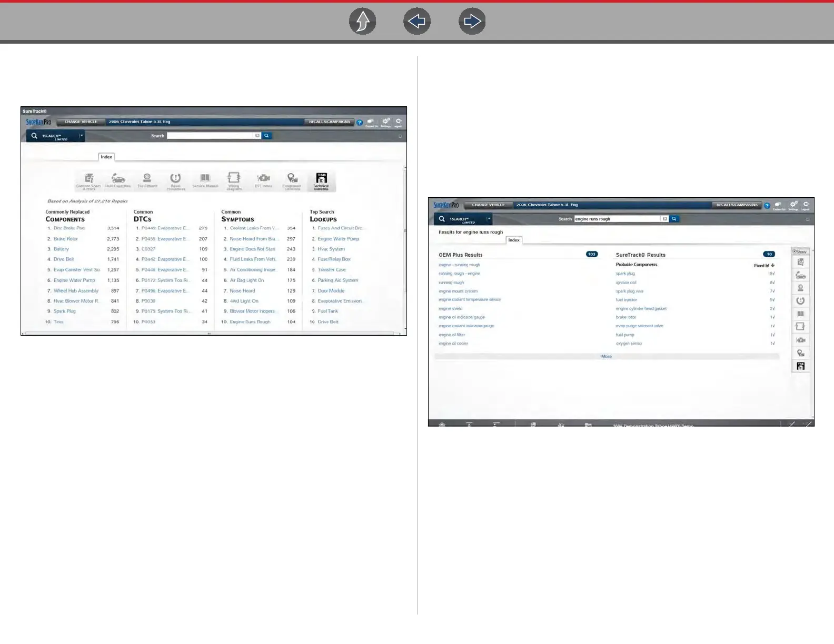
Task: Open Fuse/Relay Box lookup link
Action: pyautogui.click(x=334, y=259)
